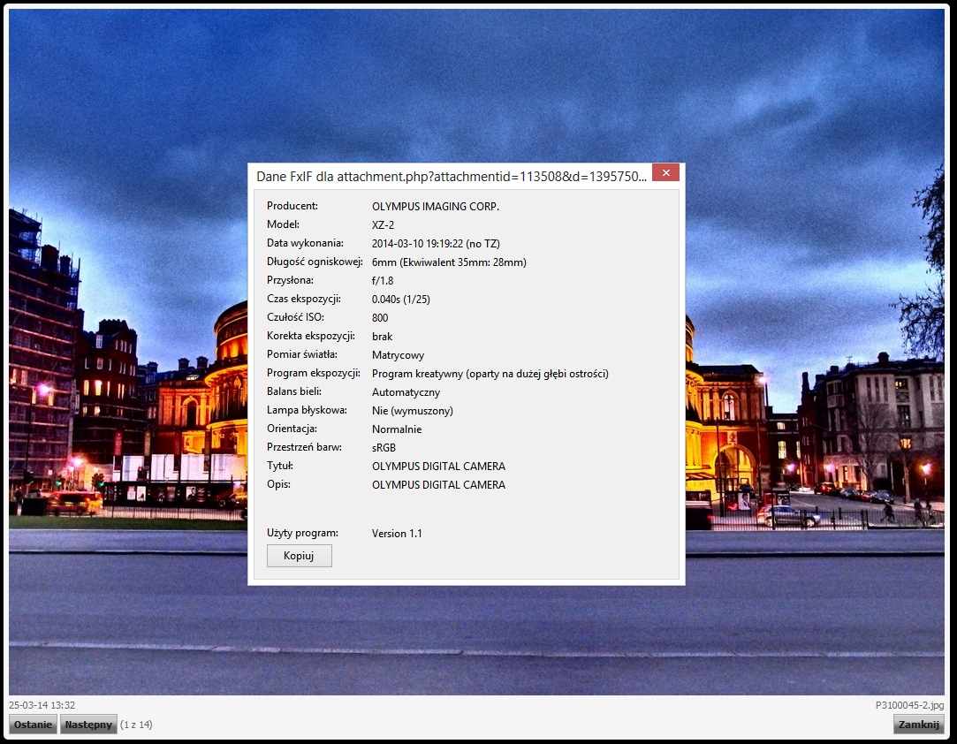
Task: Close the FxIF data dialog
Action: click(665, 172)
